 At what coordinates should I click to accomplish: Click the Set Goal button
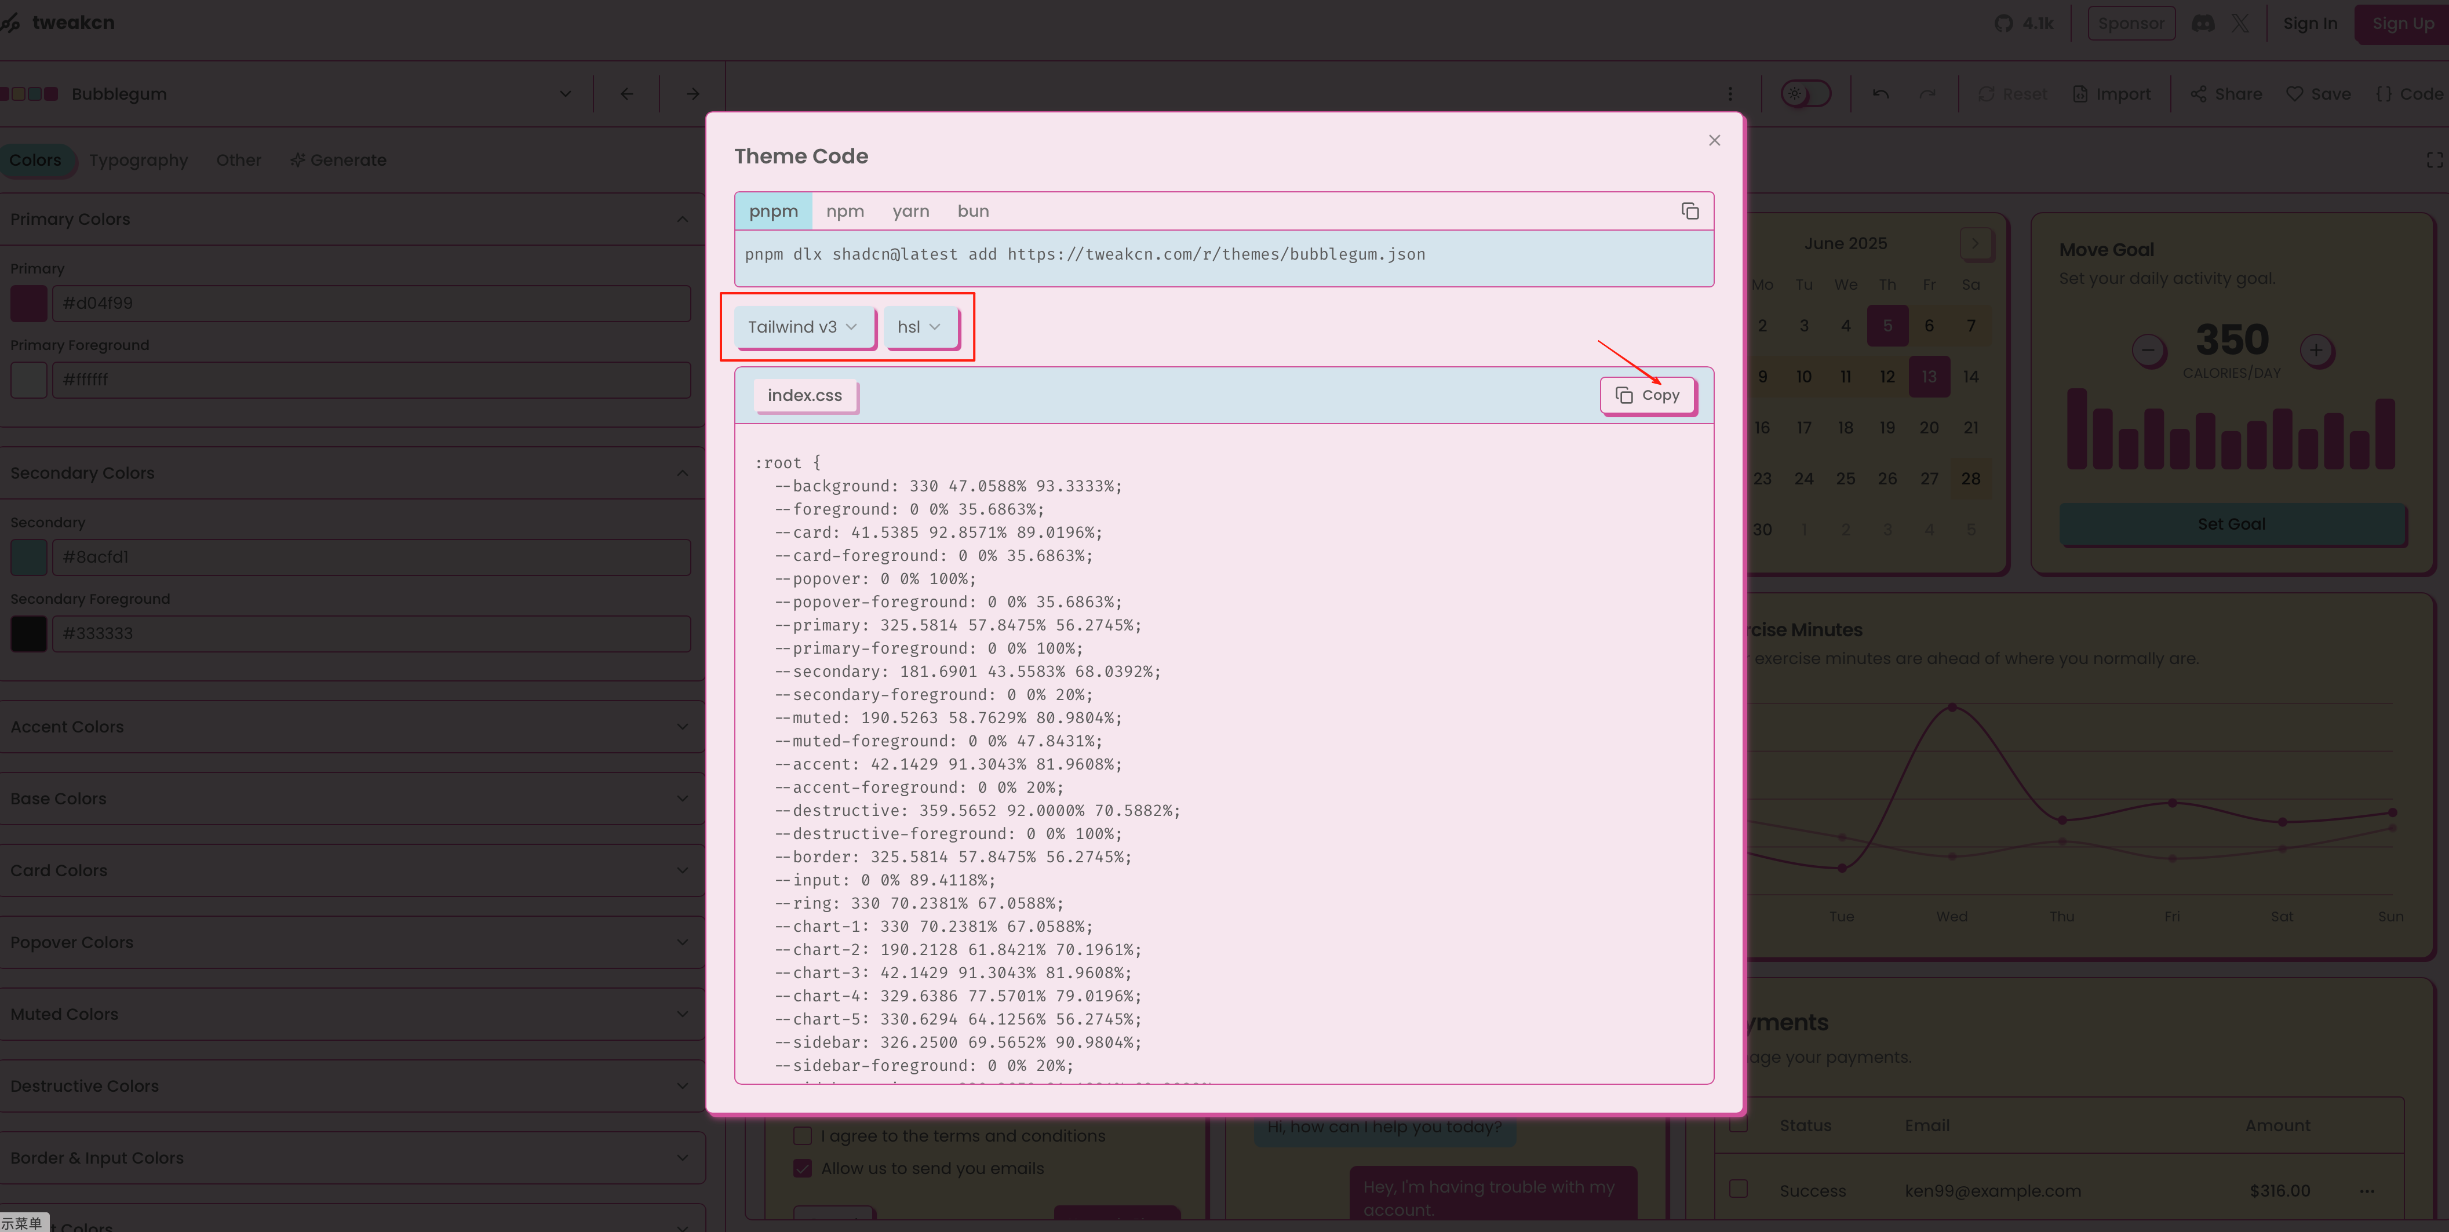[2231, 524]
